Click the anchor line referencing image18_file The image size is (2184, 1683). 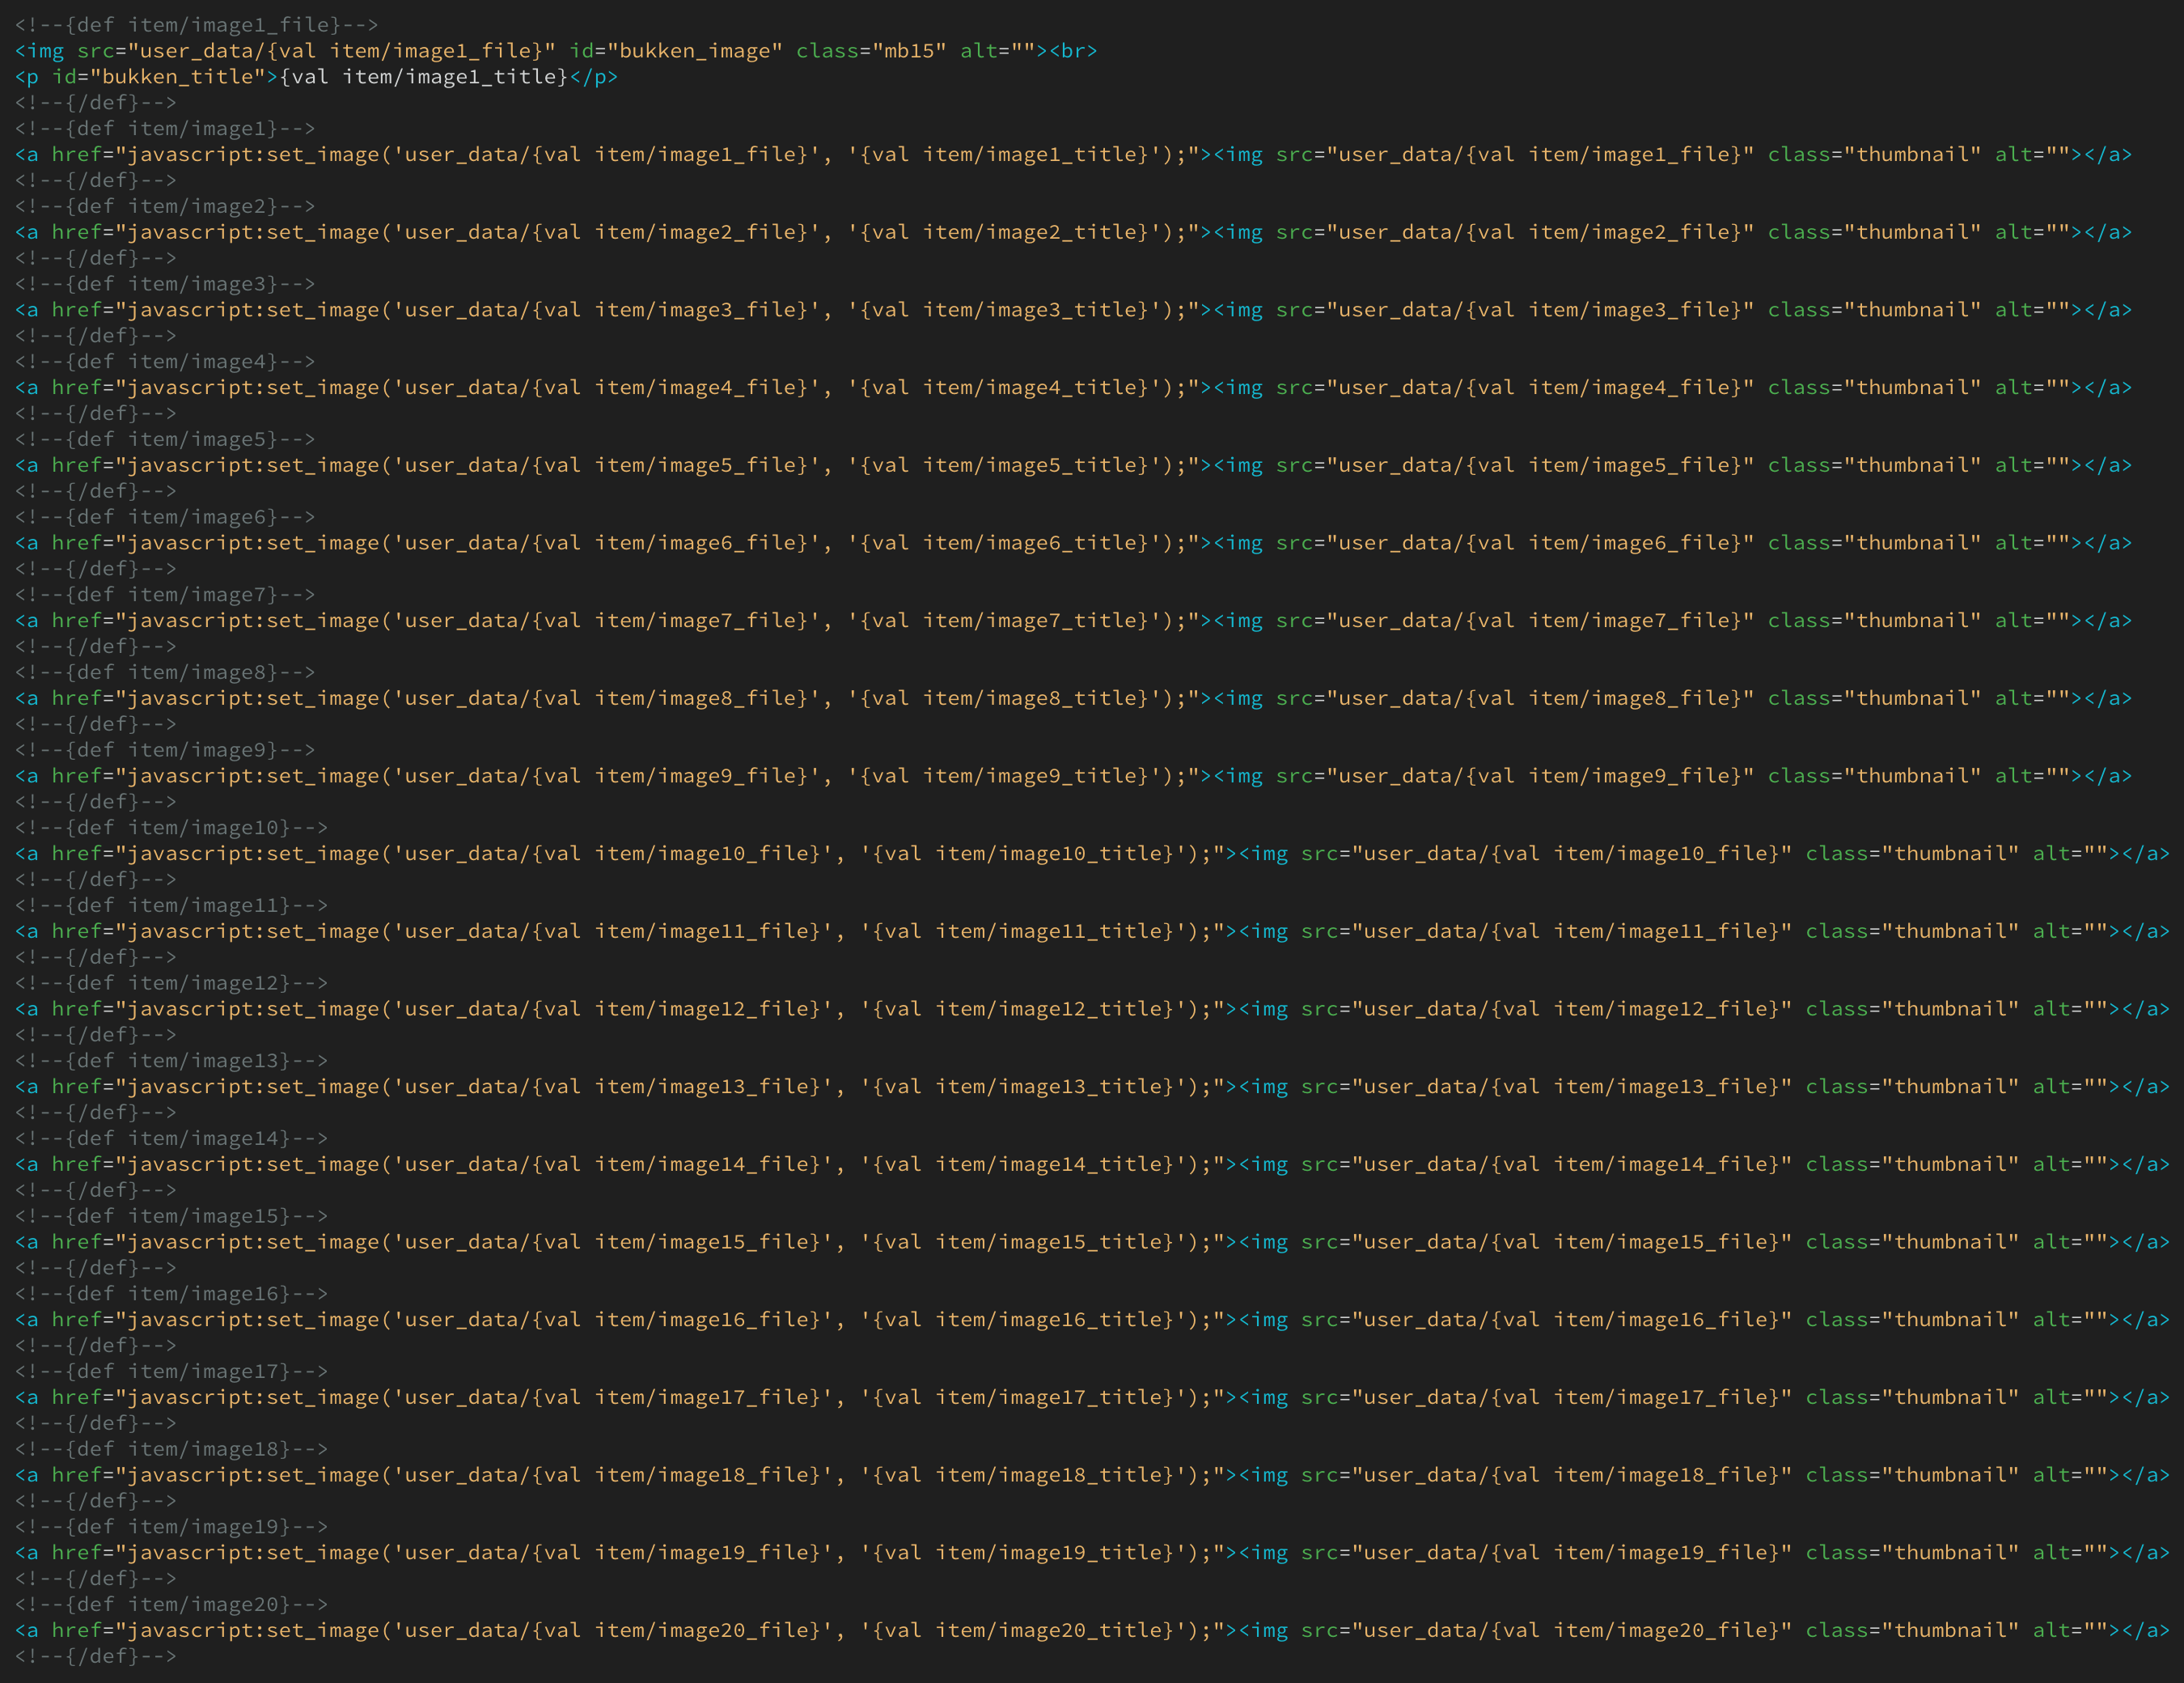point(1092,1475)
